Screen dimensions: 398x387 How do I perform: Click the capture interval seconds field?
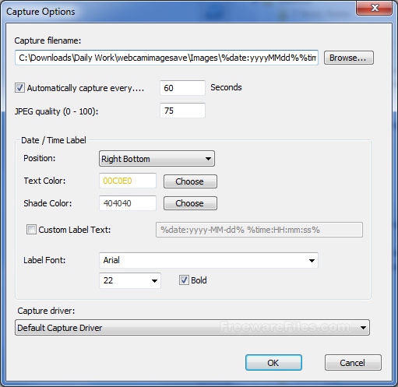(182, 88)
